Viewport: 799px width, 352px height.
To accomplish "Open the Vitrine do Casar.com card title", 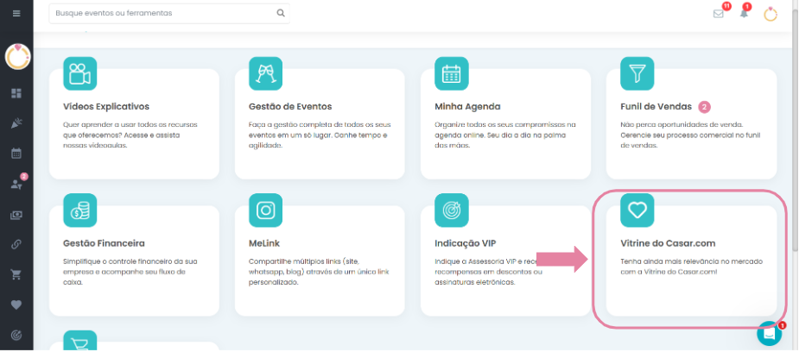I will (x=668, y=243).
